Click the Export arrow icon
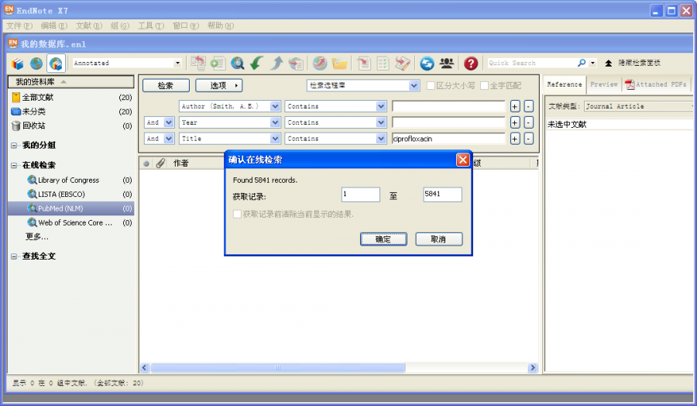Image resolution: width=697 pixels, height=406 pixels. 276,63
